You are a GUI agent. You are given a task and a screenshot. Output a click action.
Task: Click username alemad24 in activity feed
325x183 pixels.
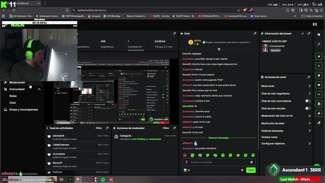(58, 136)
